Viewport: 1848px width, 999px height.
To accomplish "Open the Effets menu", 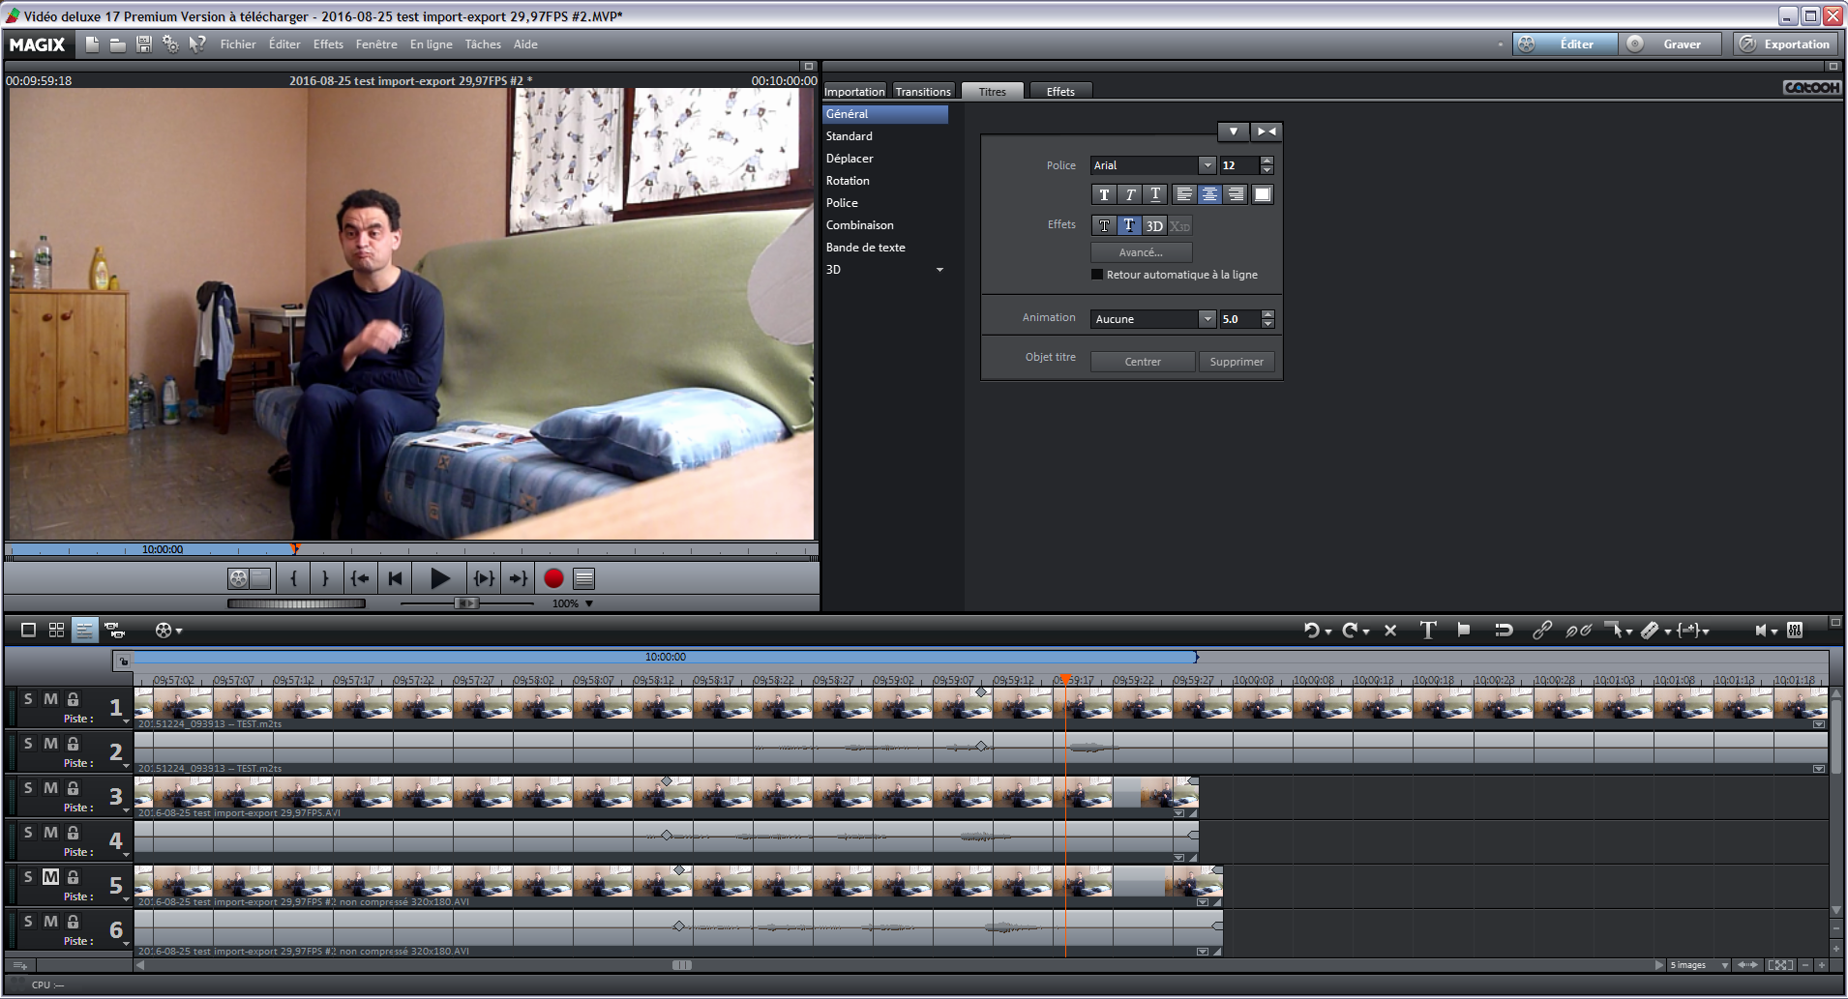I will click(328, 44).
